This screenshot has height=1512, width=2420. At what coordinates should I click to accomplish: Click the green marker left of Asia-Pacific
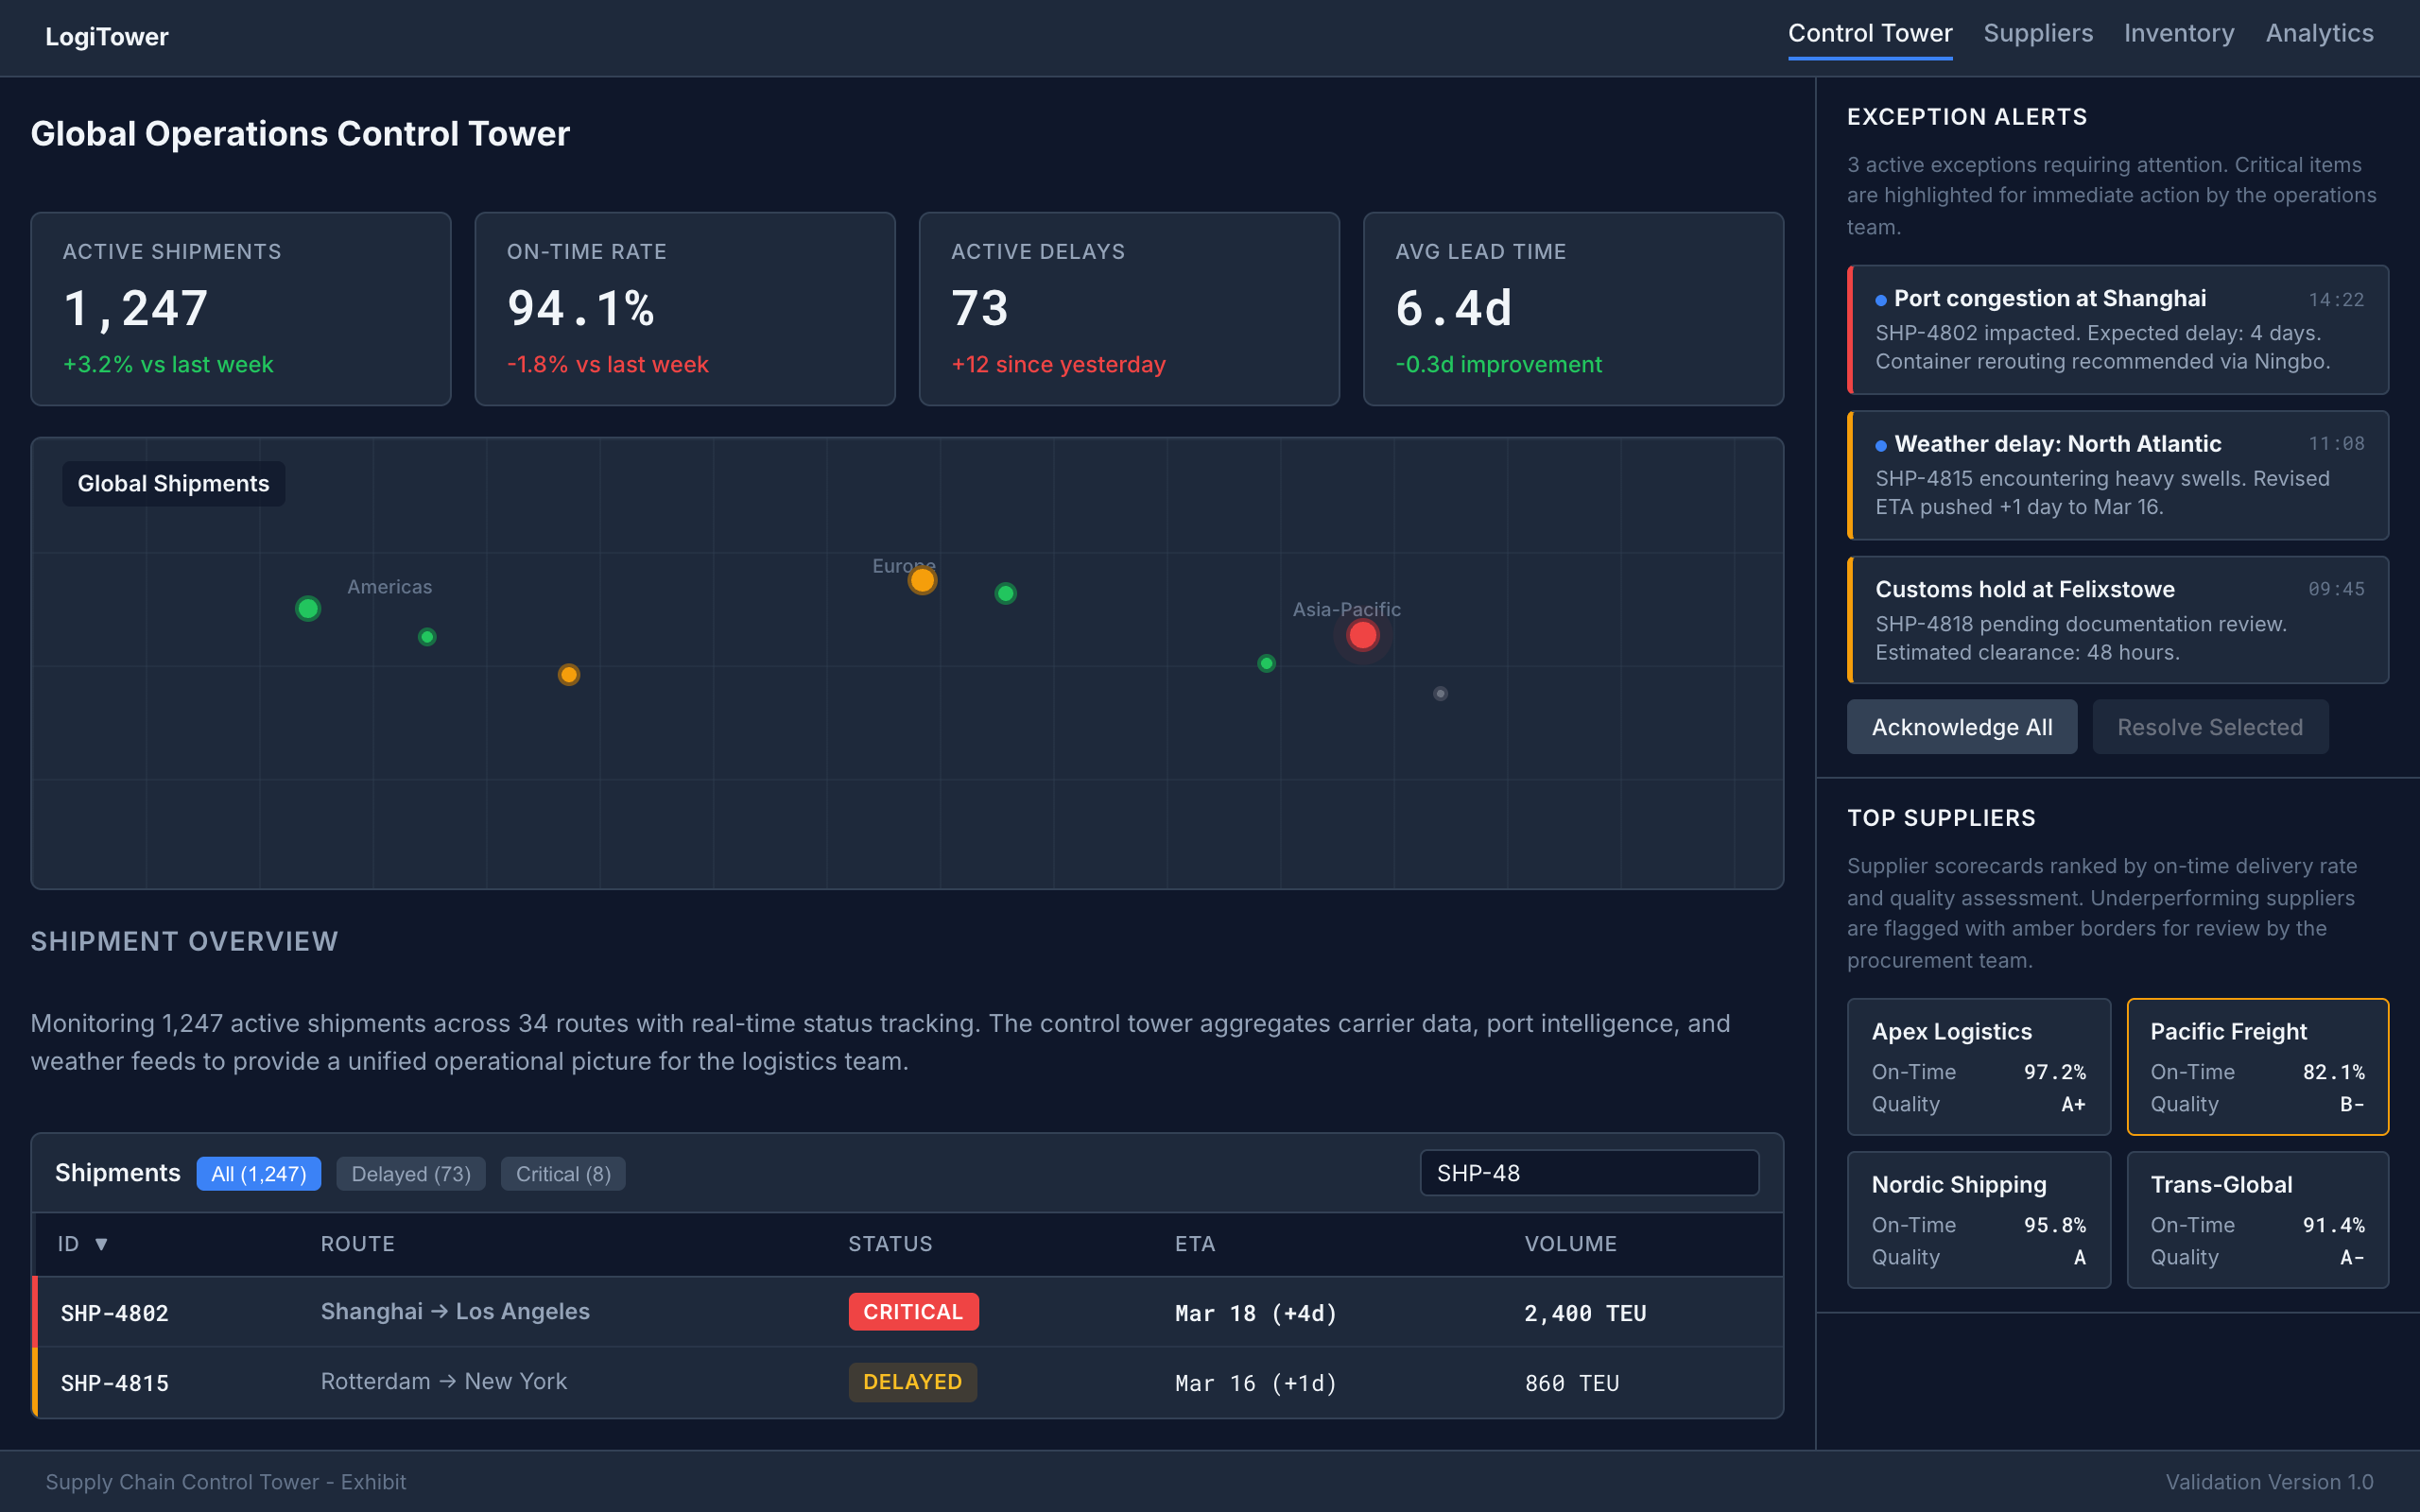tap(1266, 663)
